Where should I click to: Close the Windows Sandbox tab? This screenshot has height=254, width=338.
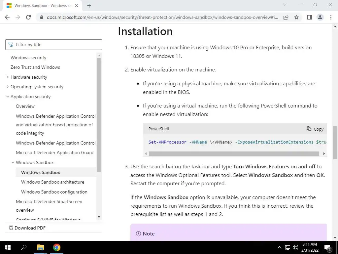click(x=77, y=6)
